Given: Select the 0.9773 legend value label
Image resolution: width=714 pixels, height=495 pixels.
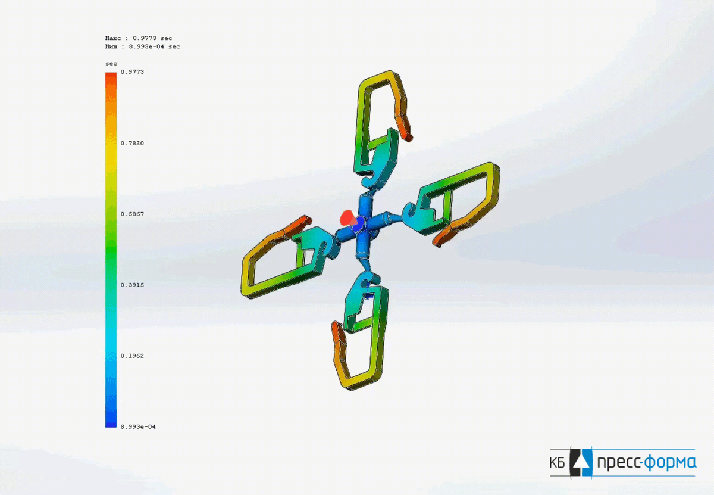Looking at the screenshot, I should point(132,72).
